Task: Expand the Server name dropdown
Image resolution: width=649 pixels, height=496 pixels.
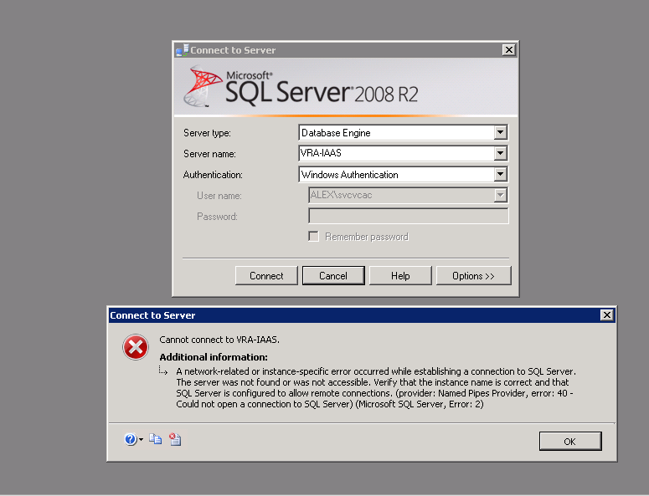Action: click(500, 153)
